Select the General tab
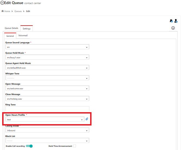183x150 pixels. (10, 36)
